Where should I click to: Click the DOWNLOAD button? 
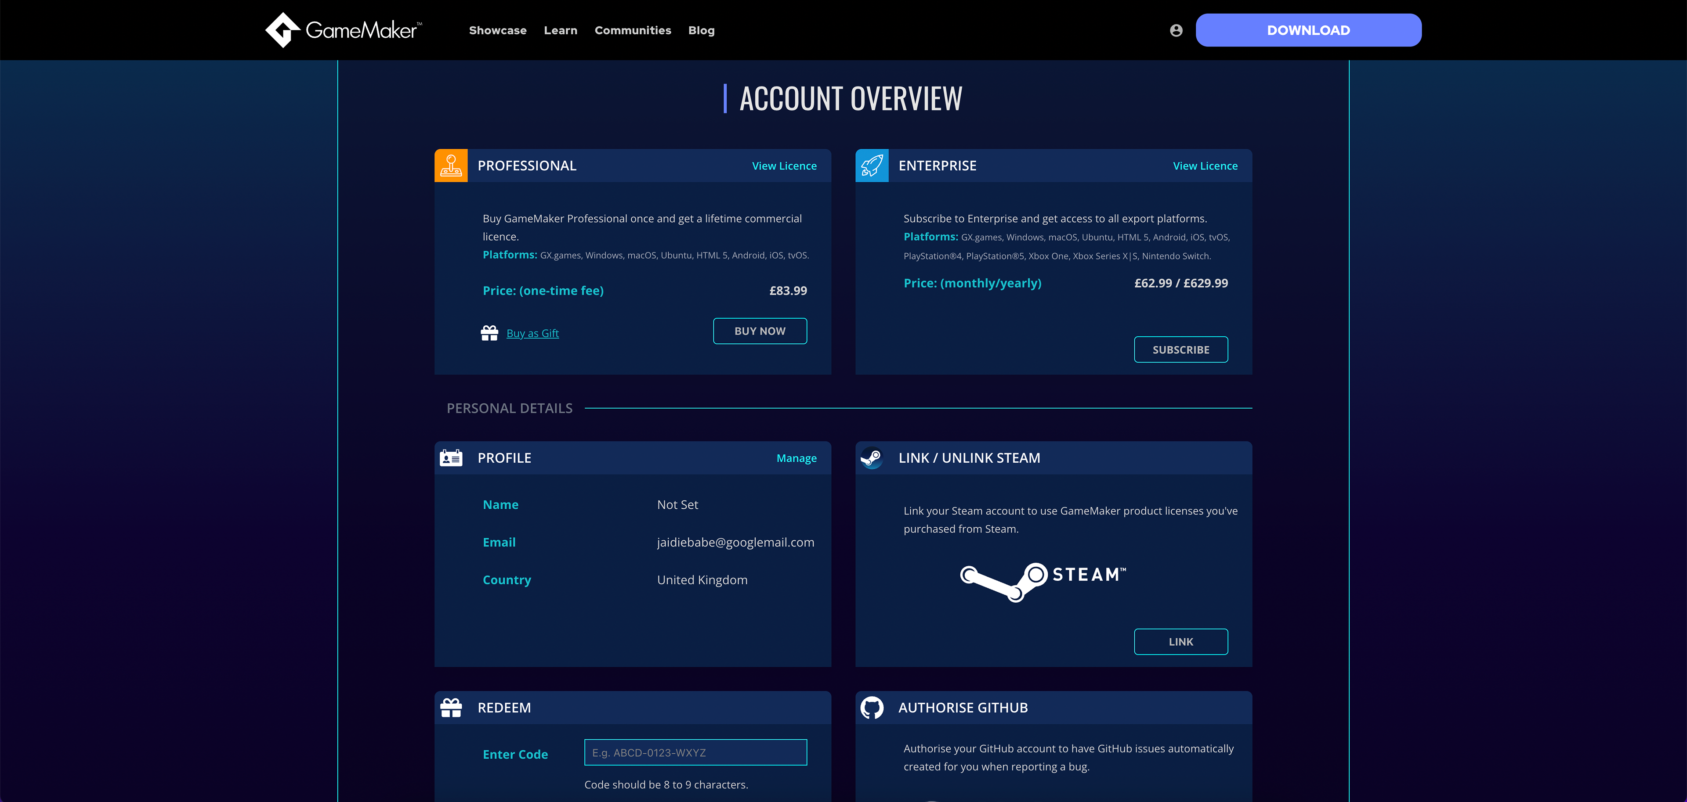(1308, 30)
